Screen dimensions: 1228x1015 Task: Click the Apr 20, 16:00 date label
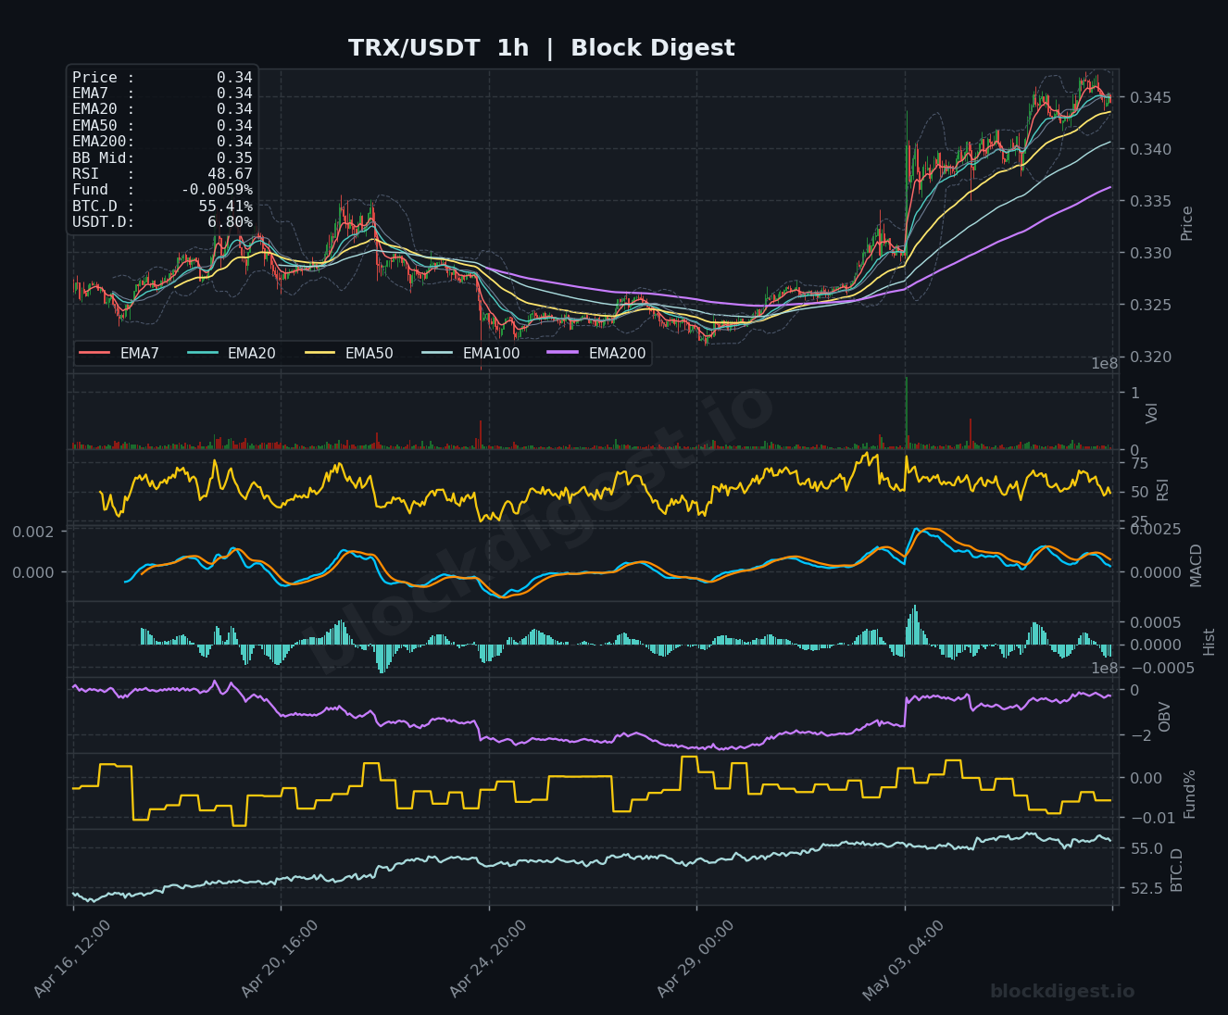[x=280, y=959]
